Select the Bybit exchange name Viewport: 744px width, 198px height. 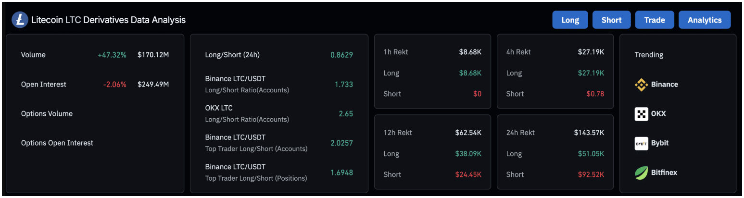[660, 143]
